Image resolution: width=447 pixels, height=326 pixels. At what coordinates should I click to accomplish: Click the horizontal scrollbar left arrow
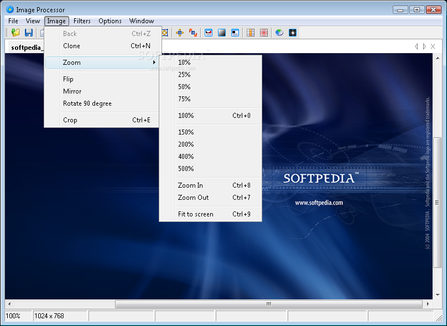coord(9,304)
